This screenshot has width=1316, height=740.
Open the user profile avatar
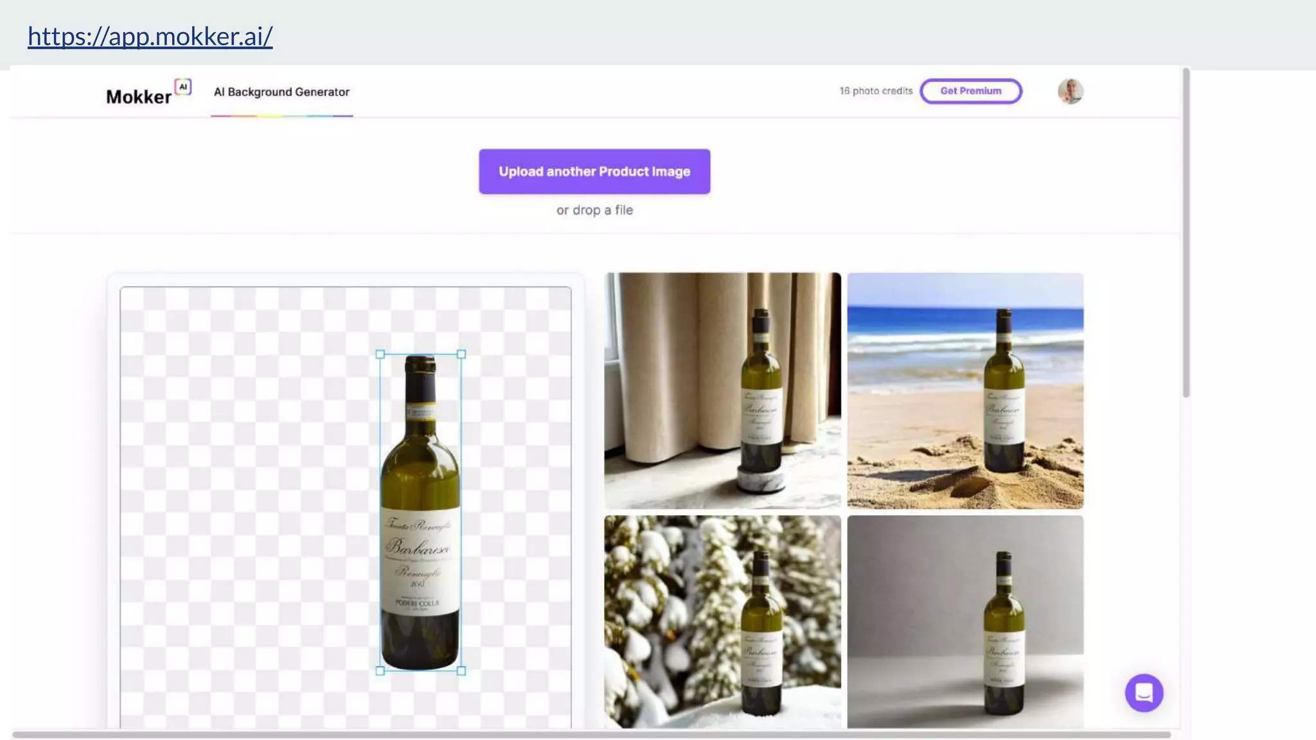point(1071,91)
